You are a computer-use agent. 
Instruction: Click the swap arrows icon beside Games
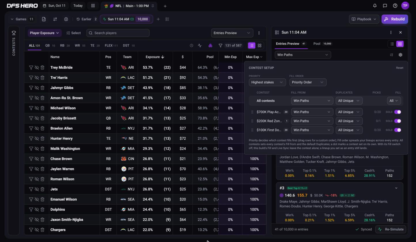pyautogui.click(x=55, y=19)
